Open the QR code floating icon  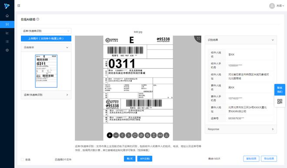280,101
